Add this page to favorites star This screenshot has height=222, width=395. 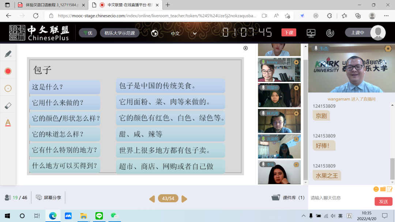(x=287, y=16)
